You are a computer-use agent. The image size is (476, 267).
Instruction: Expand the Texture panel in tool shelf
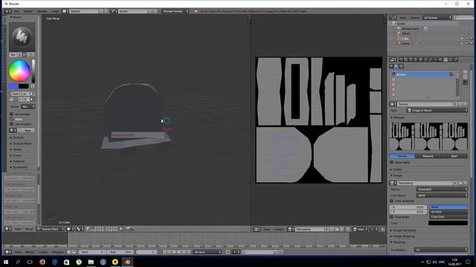pyautogui.click(x=18, y=137)
